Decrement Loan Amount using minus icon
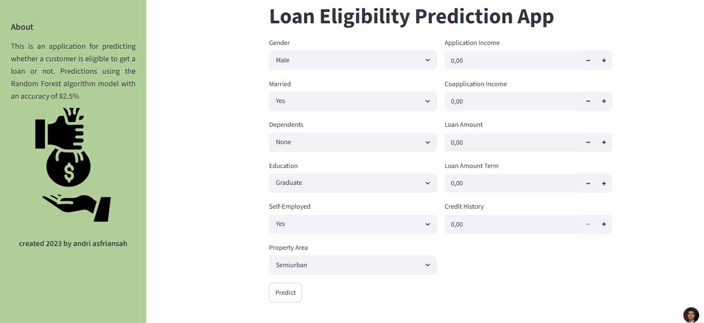 tap(588, 143)
